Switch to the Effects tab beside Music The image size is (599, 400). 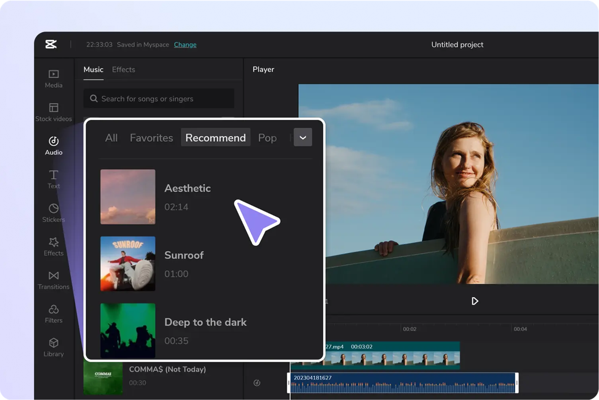(x=124, y=70)
